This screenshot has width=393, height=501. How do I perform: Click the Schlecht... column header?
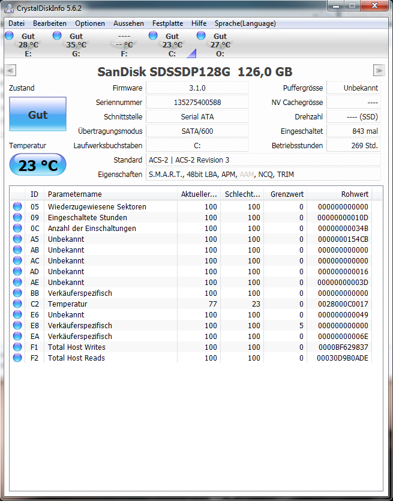pos(242,194)
